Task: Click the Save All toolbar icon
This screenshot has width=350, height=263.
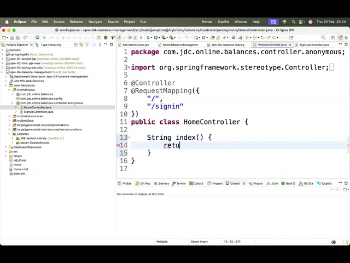Action: (17, 38)
